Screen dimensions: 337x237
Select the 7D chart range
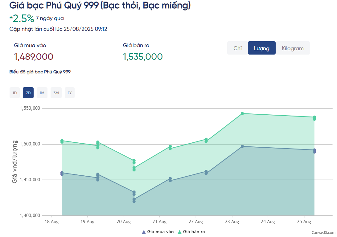click(x=28, y=93)
